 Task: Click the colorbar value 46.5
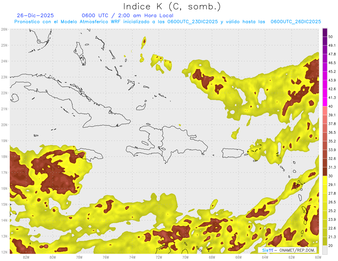pos(332,63)
